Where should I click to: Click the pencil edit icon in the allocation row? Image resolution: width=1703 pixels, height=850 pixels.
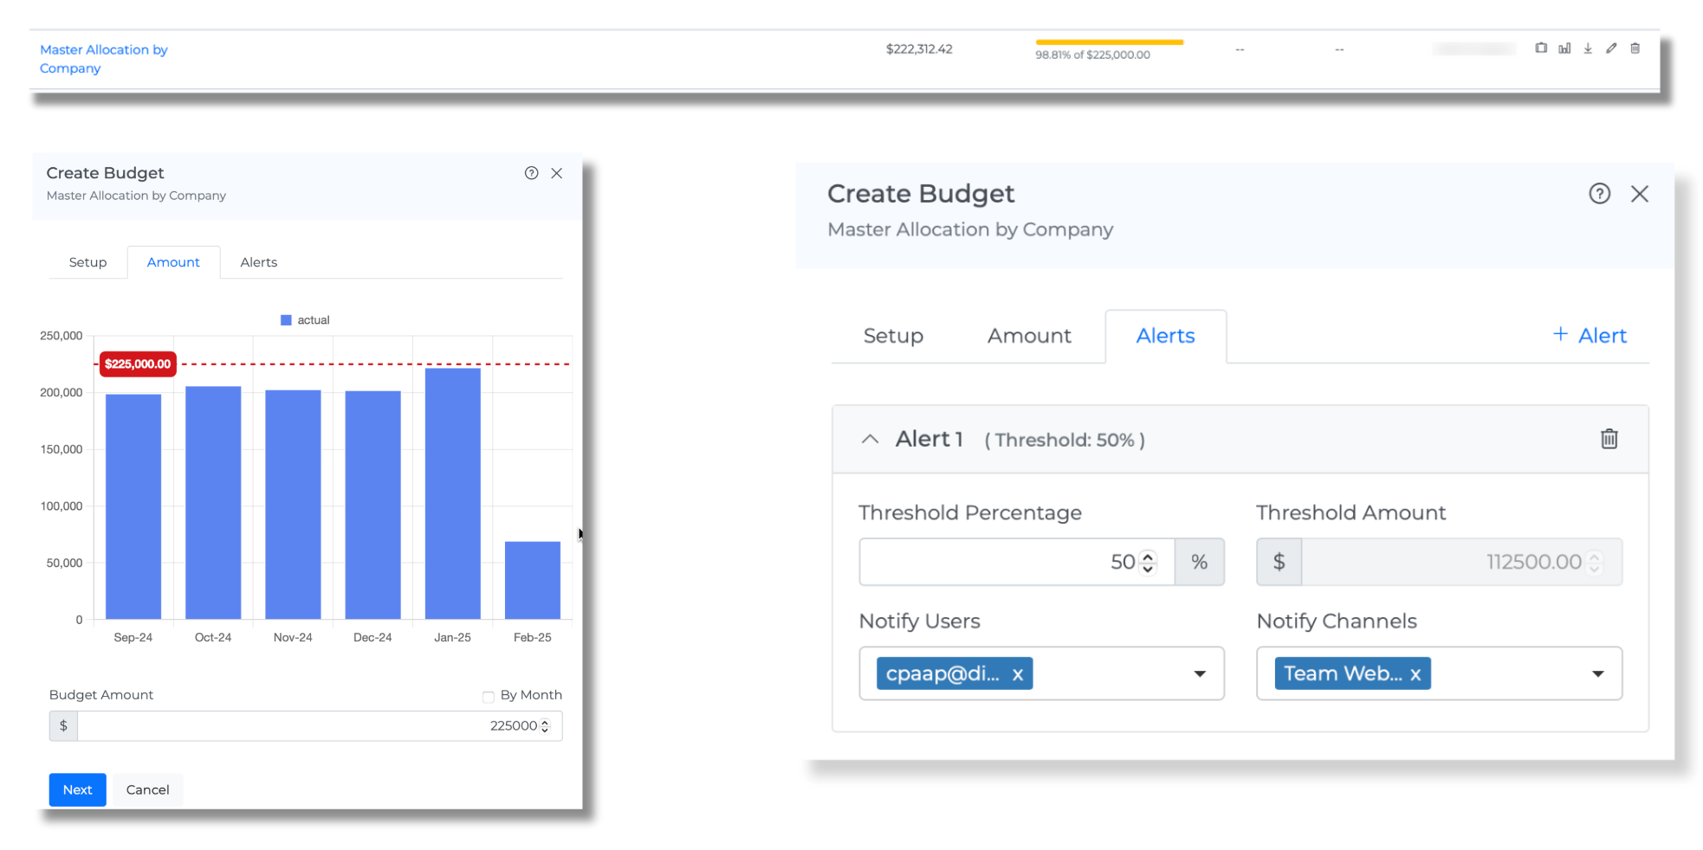click(x=1611, y=48)
